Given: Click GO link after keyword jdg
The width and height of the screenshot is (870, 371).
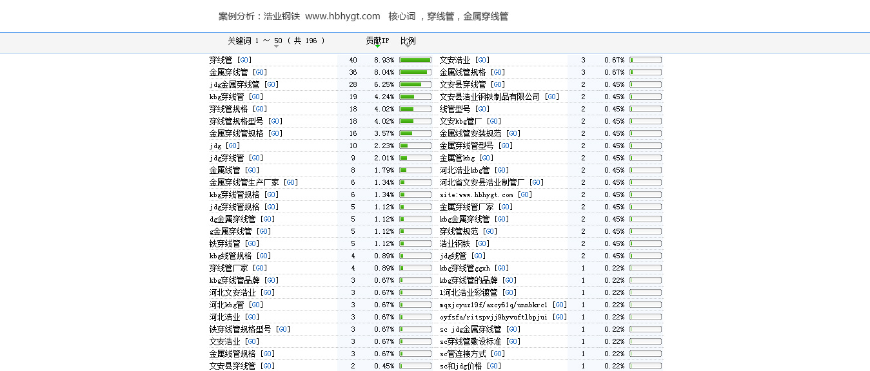Looking at the screenshot, I should point(232,146).
